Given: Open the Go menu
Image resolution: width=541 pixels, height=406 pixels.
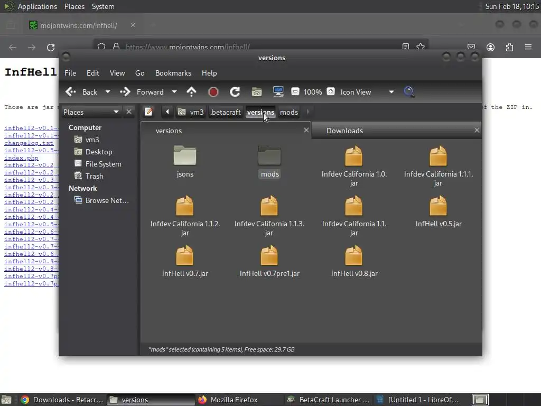Looking at the screenshot, I should coord(139,73).
